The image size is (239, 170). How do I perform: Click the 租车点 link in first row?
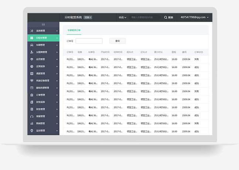tap(132, 59)
